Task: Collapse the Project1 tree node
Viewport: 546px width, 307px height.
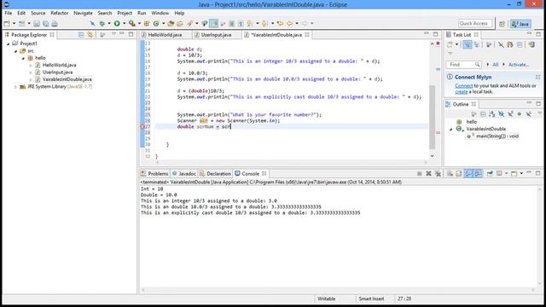Action: (x=8, y=43)
